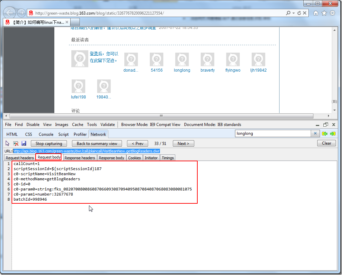Click avatar thumbnail above lufei198
Image resolution: width=342 pixels, height=275 pixels.
click(78, 86)
